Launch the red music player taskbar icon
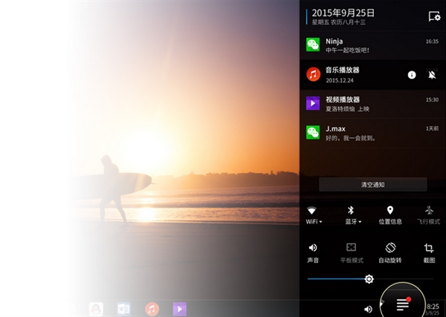 coord(152,308)
